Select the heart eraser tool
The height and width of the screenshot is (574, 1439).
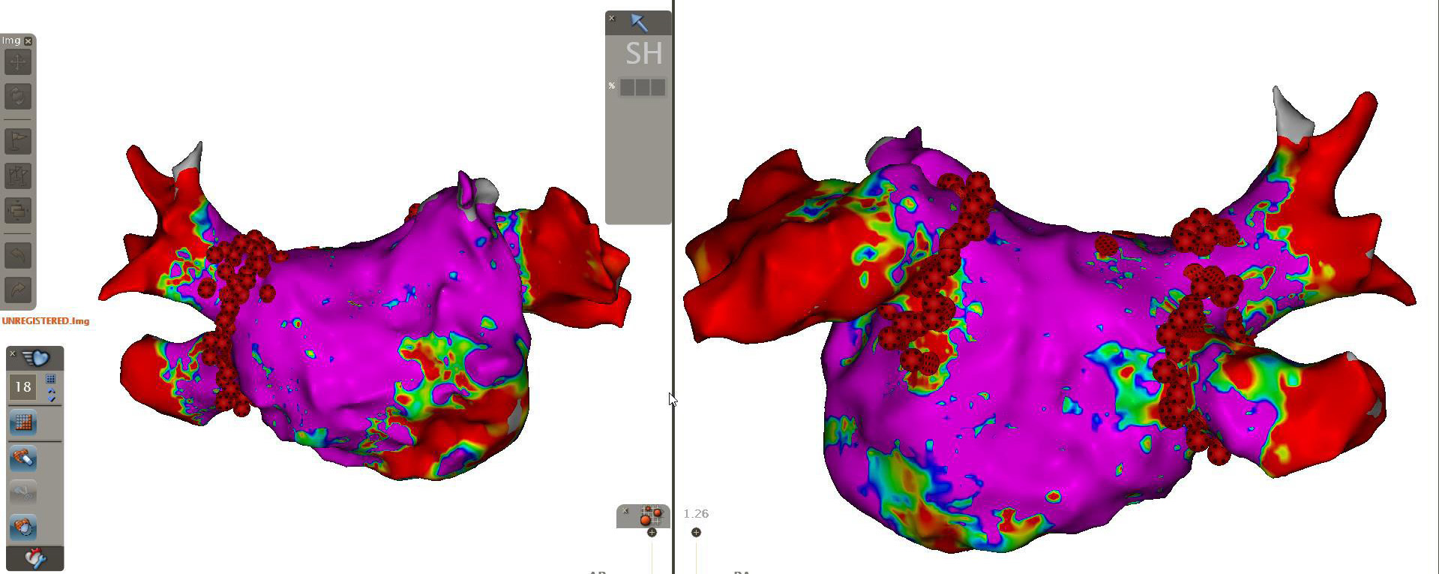pos(23,458)
